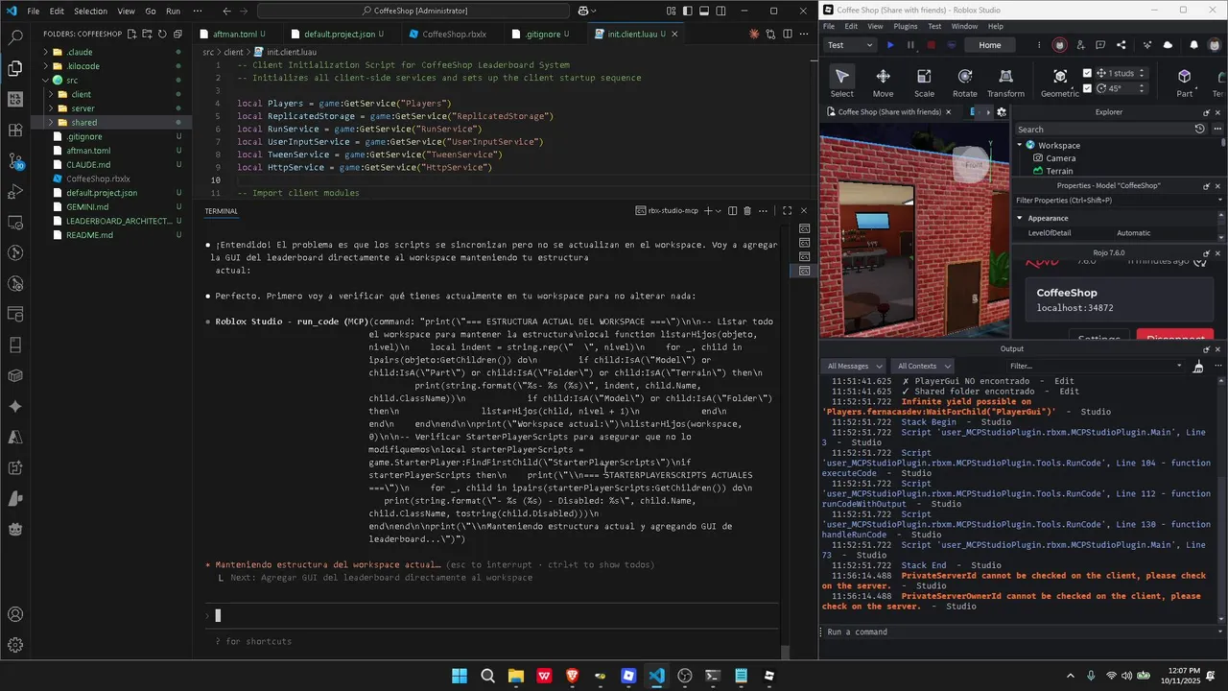Open VS Code Manage gear icon
Viewport: 1228px width, 691px height.
[x=15, y=646]
